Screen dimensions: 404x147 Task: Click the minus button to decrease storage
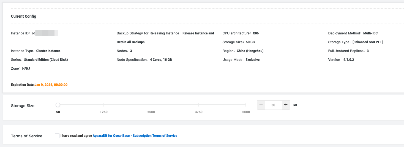261,105
